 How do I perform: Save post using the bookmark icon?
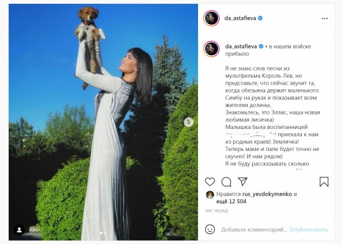click(x=324, y=182)
